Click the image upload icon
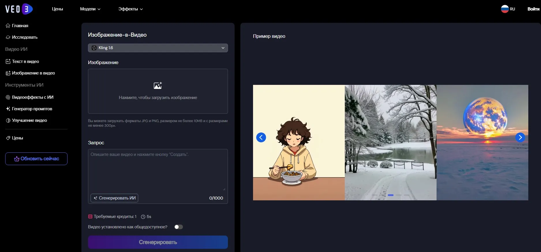 (158, 85)
